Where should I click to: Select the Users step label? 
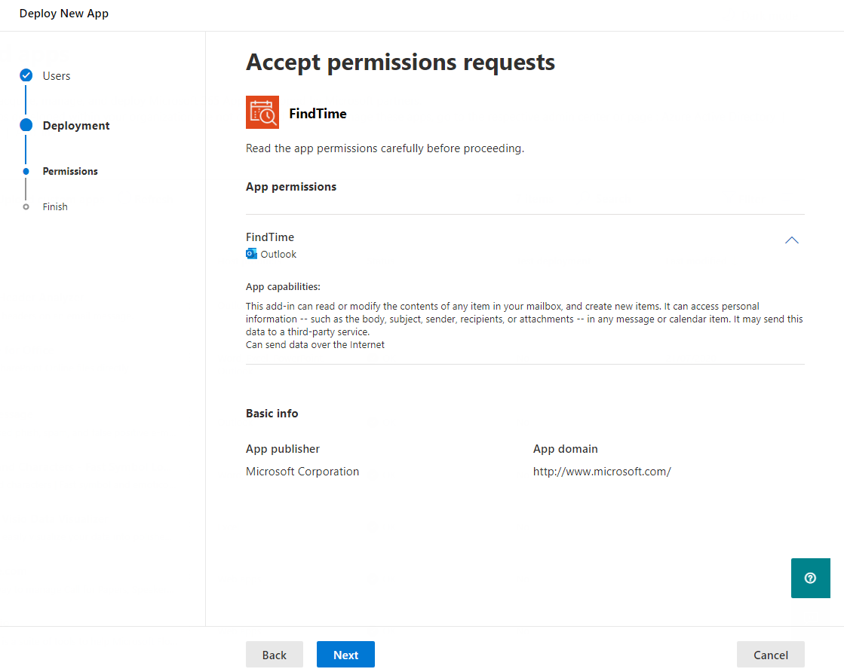pos(57,75)
